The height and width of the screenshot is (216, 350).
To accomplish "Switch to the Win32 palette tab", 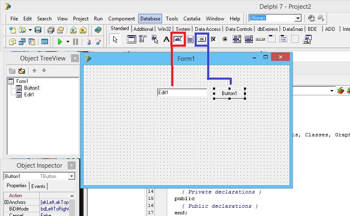I will point(164,29).
